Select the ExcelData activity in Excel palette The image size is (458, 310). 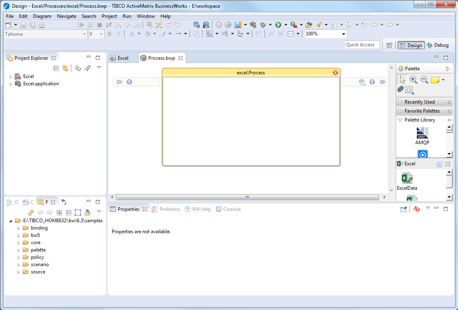tap(407, 181)
